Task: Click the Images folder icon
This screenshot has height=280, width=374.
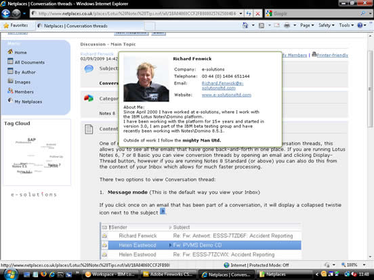Action: 10,81
